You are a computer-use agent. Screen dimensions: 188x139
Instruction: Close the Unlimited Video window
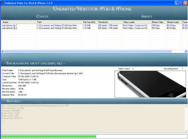point(185,3)
